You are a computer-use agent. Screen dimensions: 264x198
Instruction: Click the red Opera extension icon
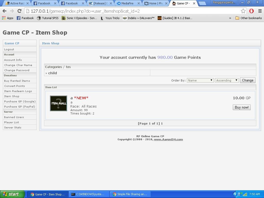(x=252, y=11)
